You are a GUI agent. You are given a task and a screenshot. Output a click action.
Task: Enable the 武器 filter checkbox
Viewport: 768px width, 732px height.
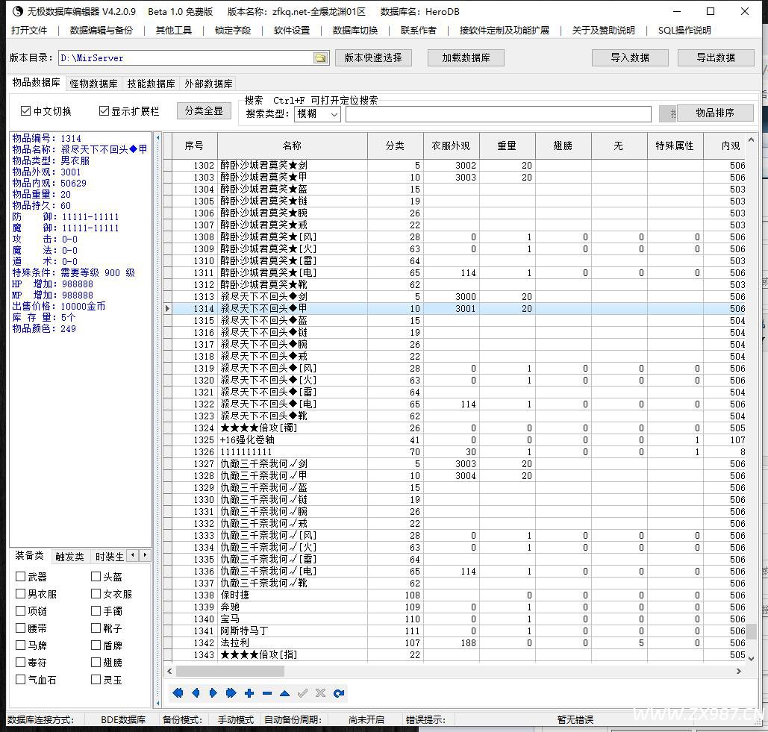[x=21, y=577]
